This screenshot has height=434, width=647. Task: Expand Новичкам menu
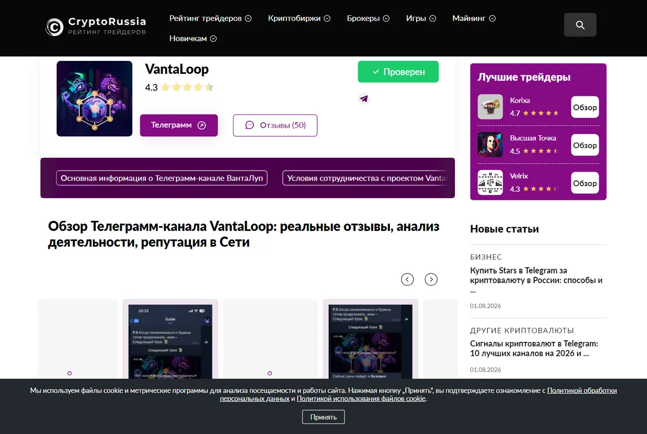(x=193, y=38)
